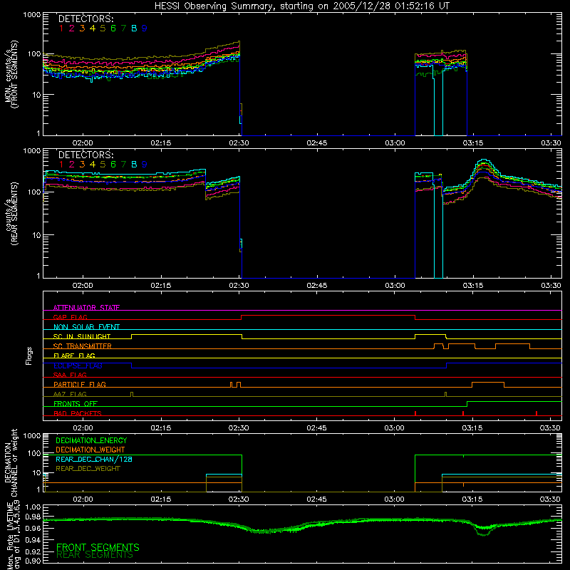Click 02:30 tick label under front segments plot

pos(239,143)
